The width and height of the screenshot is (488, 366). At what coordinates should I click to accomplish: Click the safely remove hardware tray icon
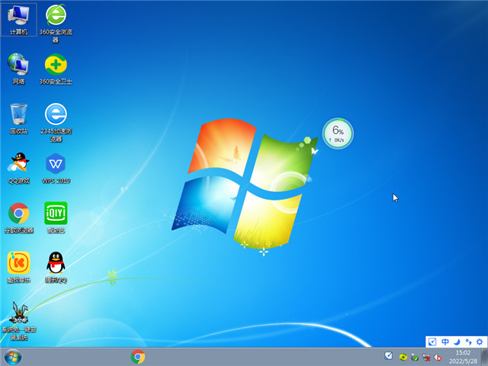415,358
